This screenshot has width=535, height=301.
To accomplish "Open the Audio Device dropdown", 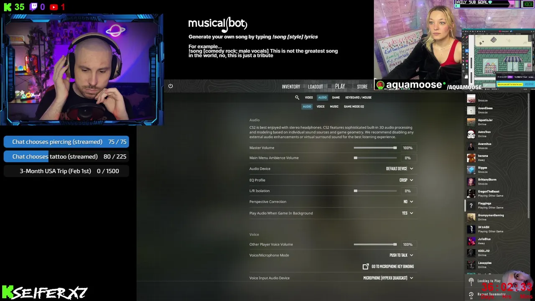I will tap(400, 169).
